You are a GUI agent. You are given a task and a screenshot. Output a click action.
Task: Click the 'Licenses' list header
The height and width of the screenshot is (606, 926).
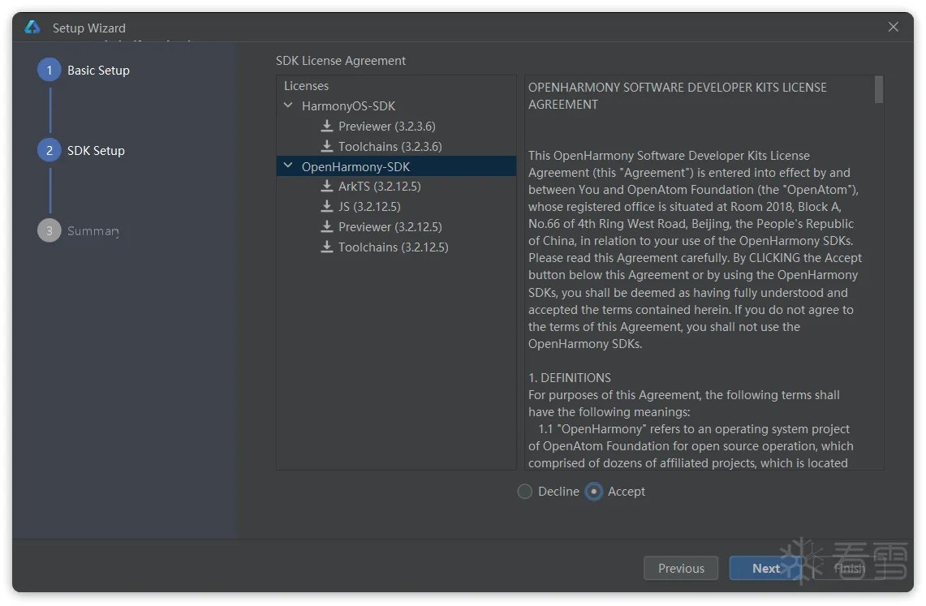click(x=306, y=85)
